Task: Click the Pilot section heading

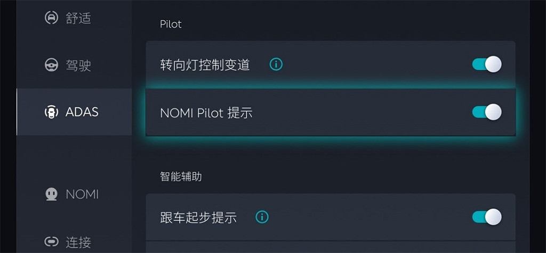Action: [171, 24]
